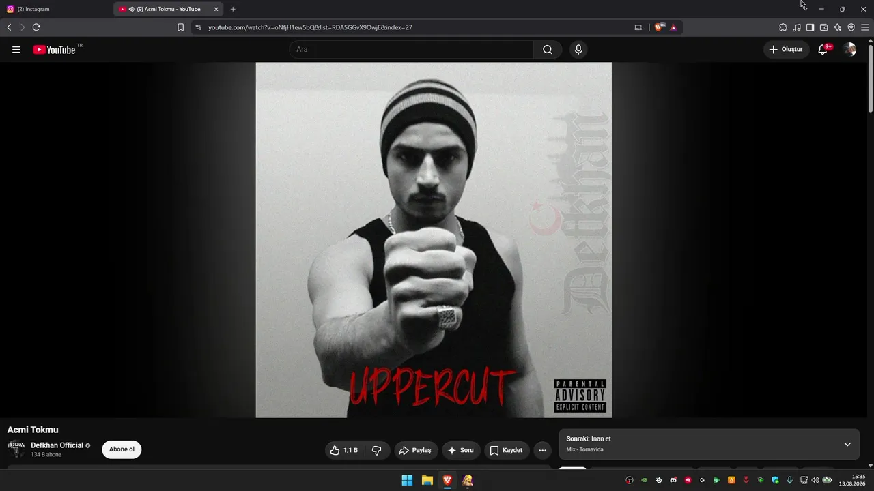Focus the Ara search field
Screen dimensions: 874x491
click(x=411, y=50)
